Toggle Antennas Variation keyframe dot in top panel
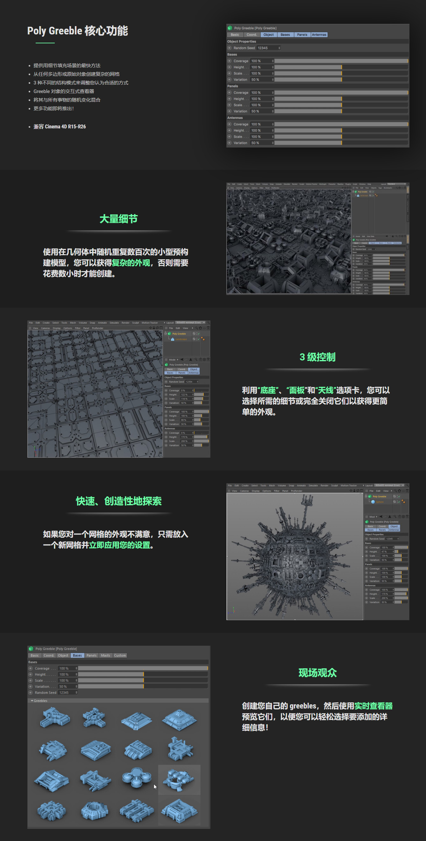Image resolution: width=426 pixels, height=841 pixels. pos(229,143)
